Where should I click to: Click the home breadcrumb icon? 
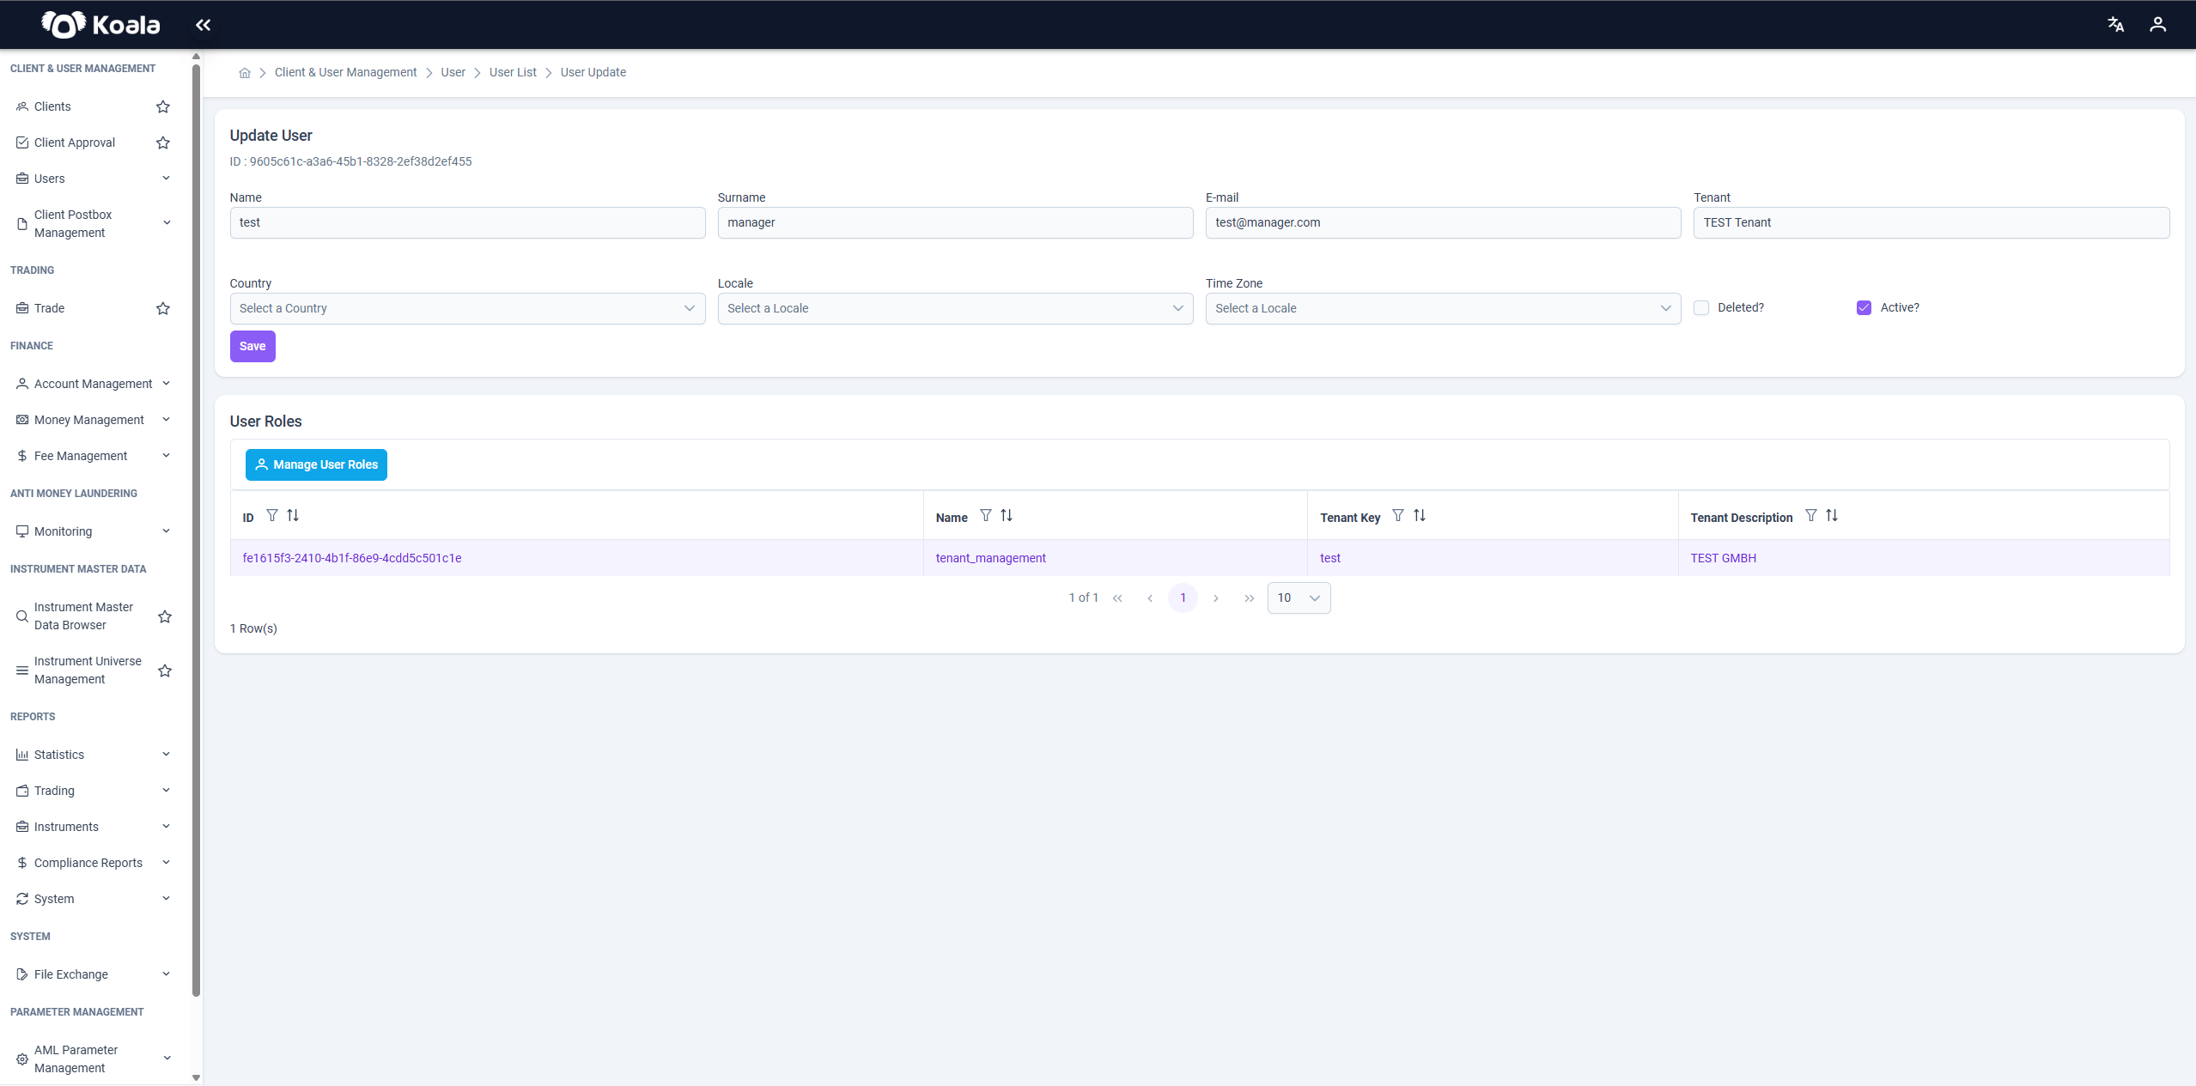coord(245,73)
